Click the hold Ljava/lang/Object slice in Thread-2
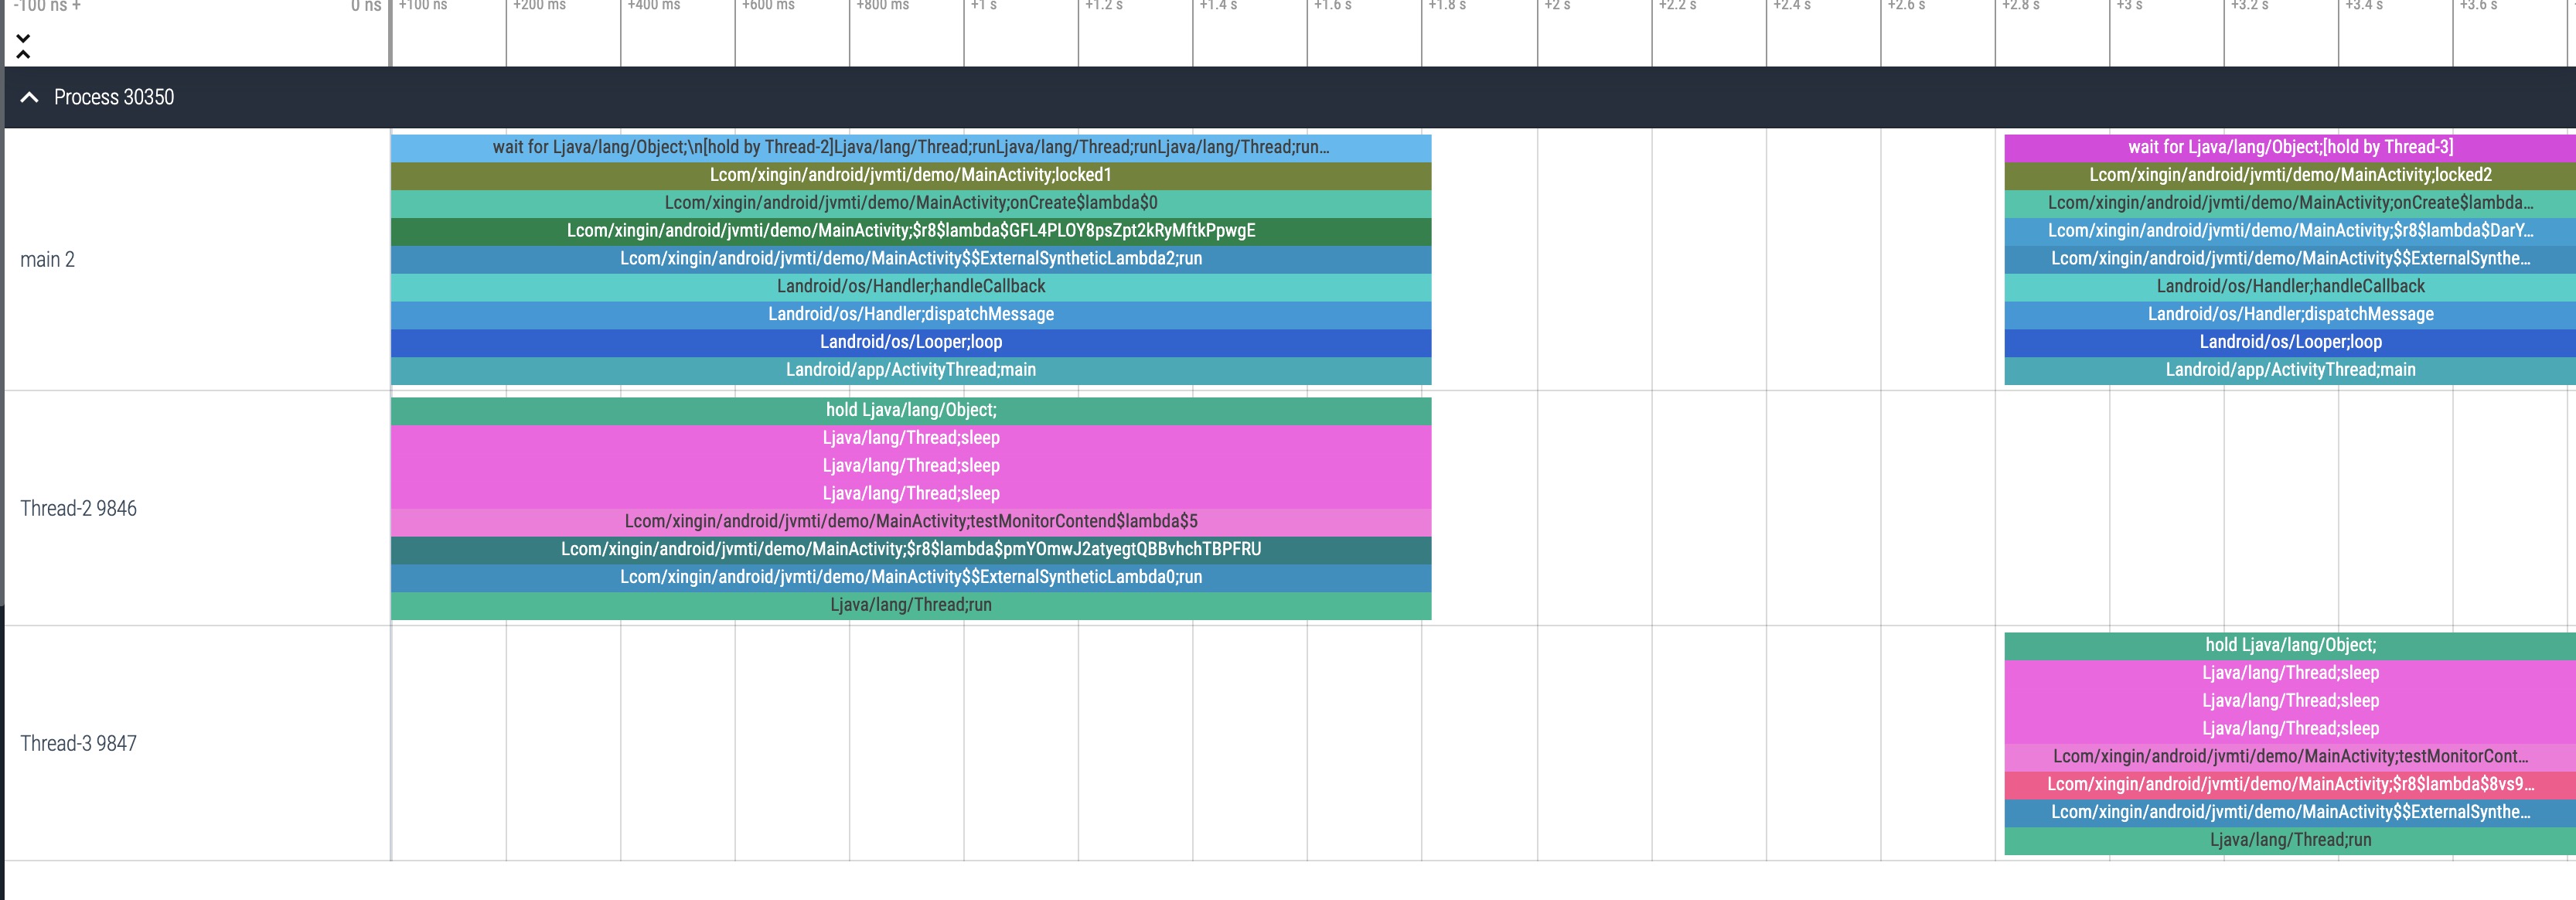This screenshot has width=2576, height=900. (x=910, y=410)
